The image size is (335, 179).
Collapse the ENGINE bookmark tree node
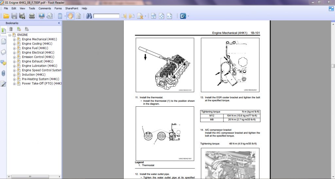point(10,35)
